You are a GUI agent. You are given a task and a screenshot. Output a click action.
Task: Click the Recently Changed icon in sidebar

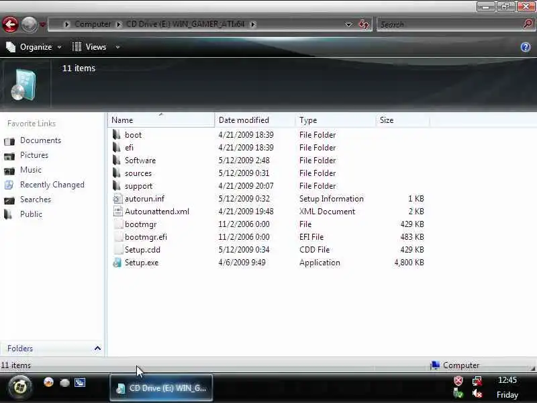point(9,185)
